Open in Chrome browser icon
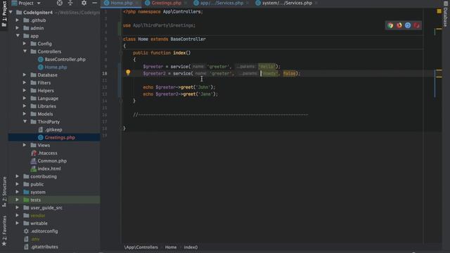The height and width of the screenshot is (253, 450). [390, 25]
